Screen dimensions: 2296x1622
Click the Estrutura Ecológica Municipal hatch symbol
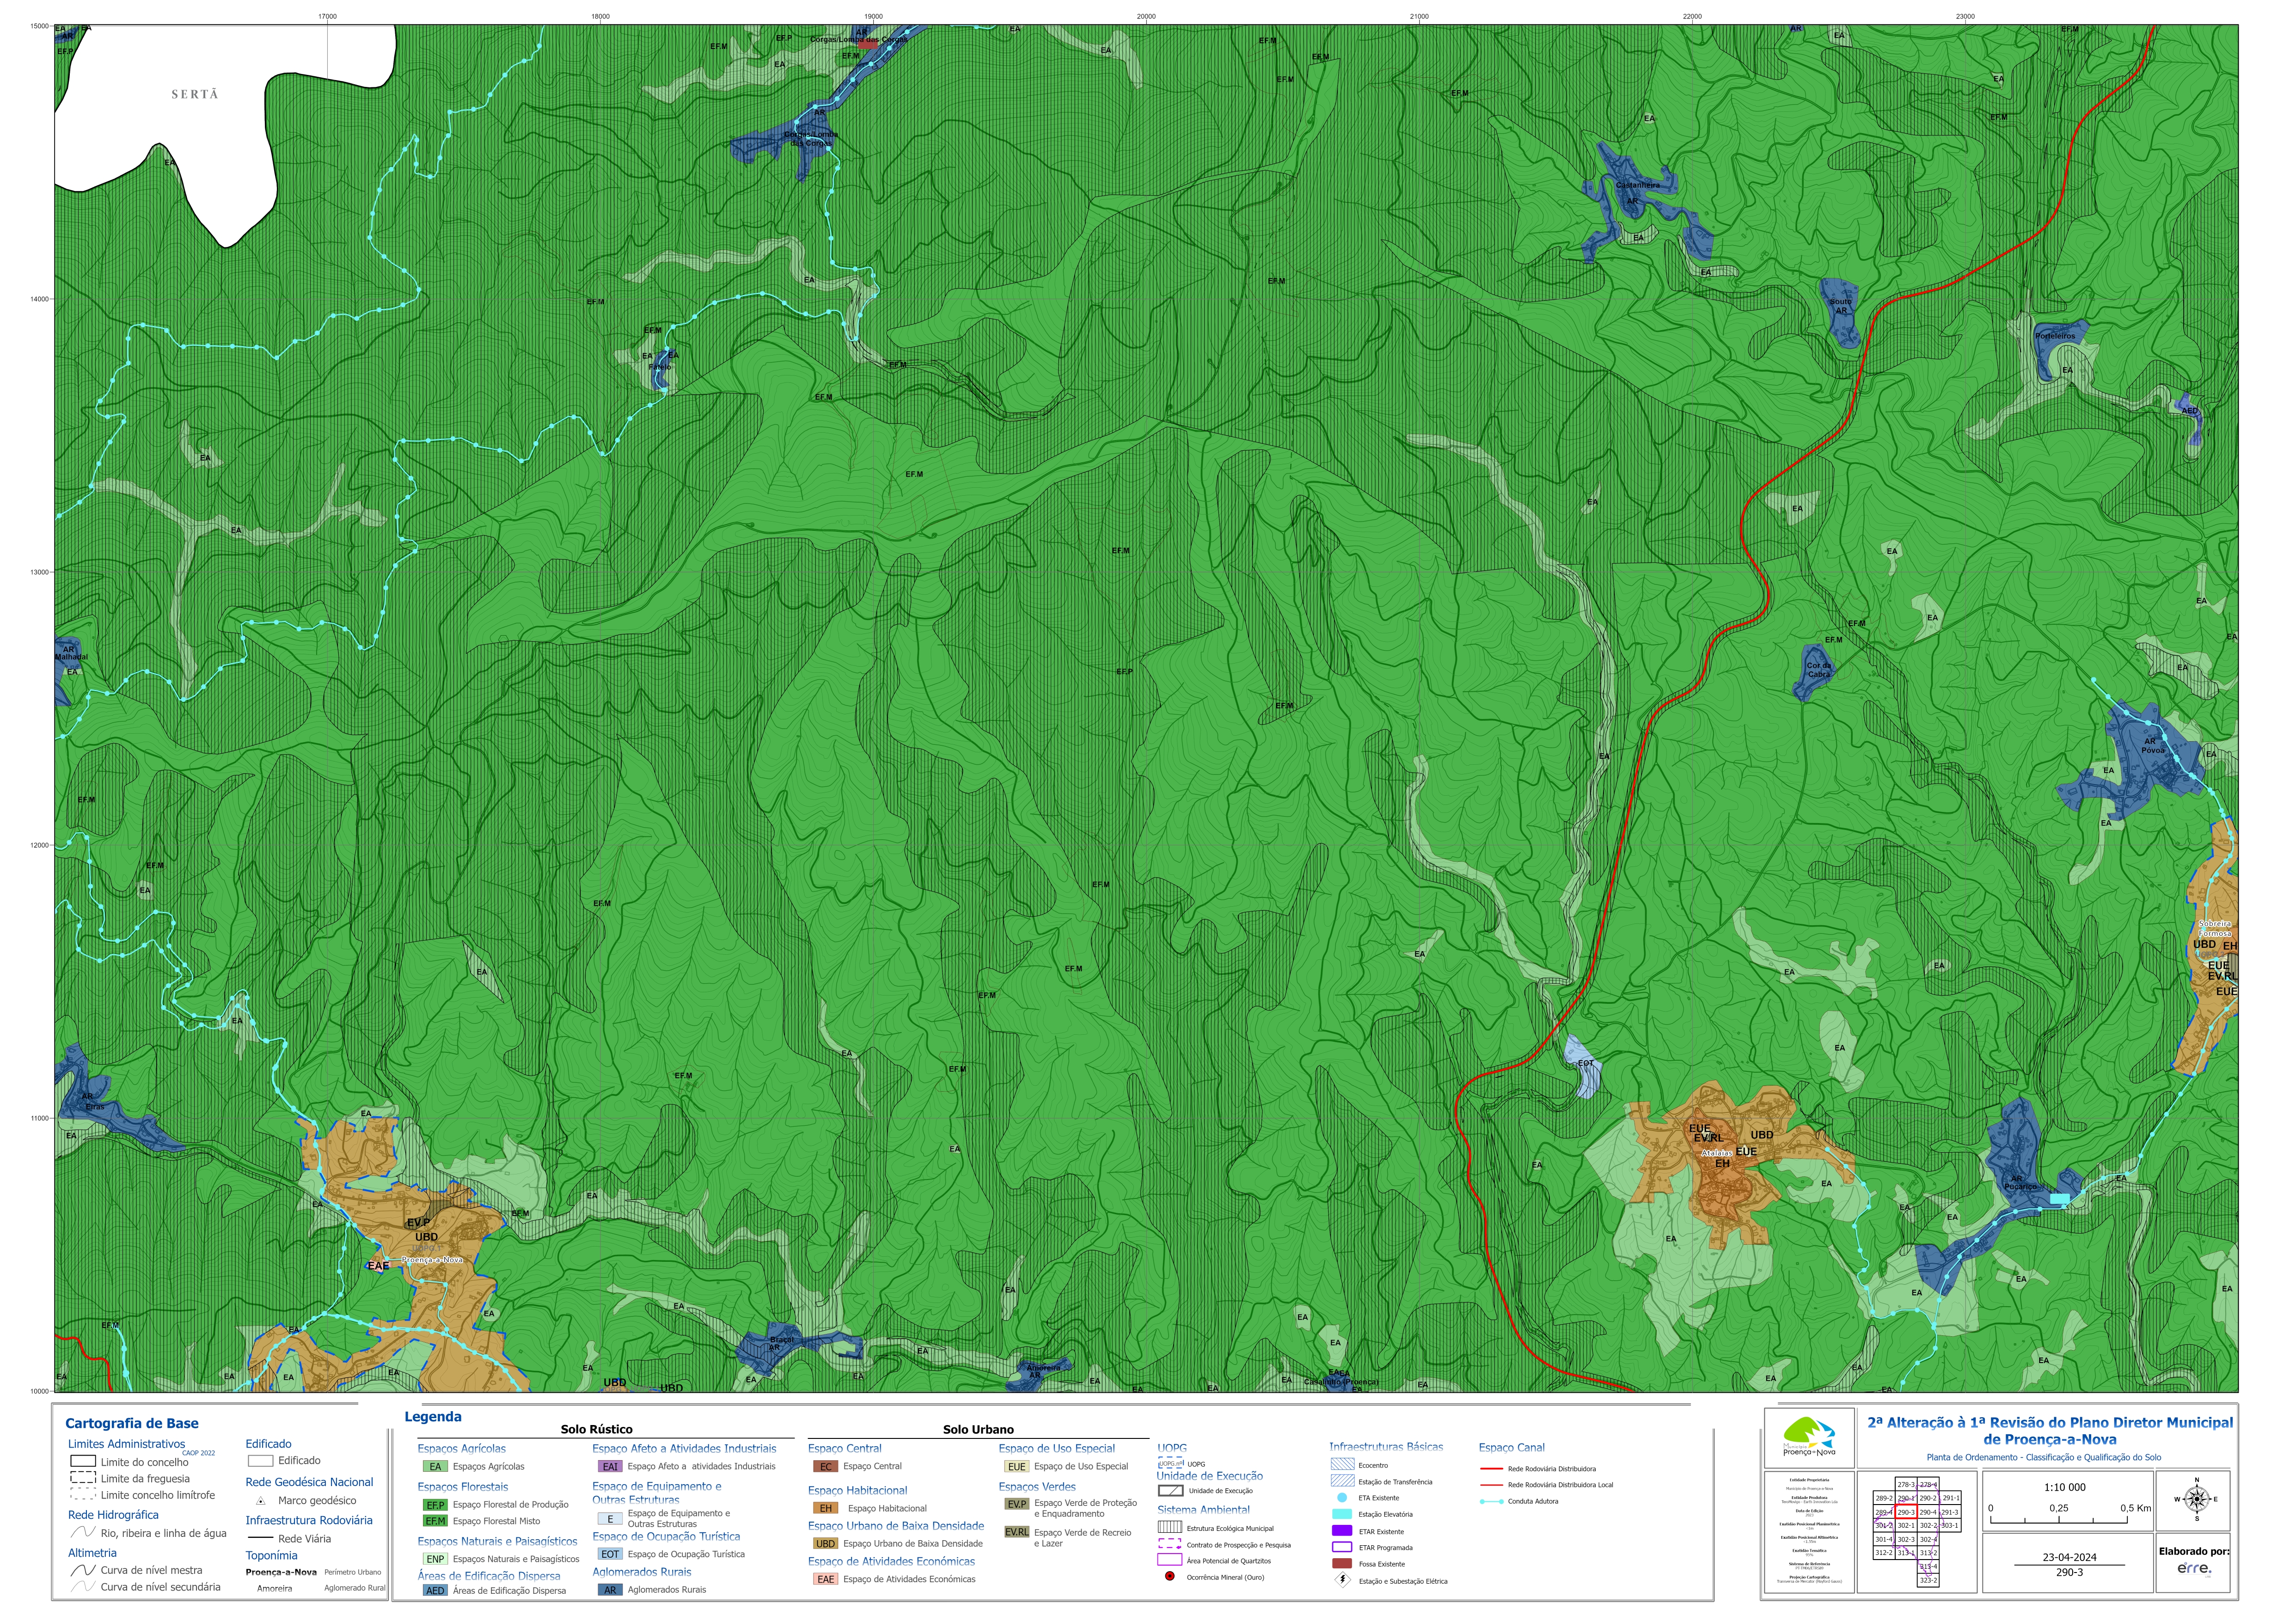coord(1169,1527)
